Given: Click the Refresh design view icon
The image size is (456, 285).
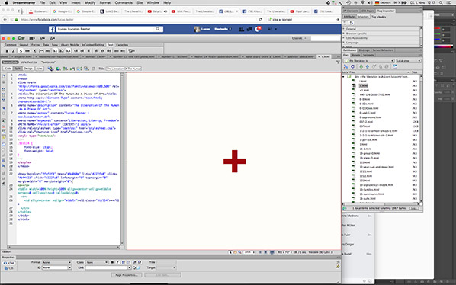Looking at the screenshot, I should [x=93, y=69].
